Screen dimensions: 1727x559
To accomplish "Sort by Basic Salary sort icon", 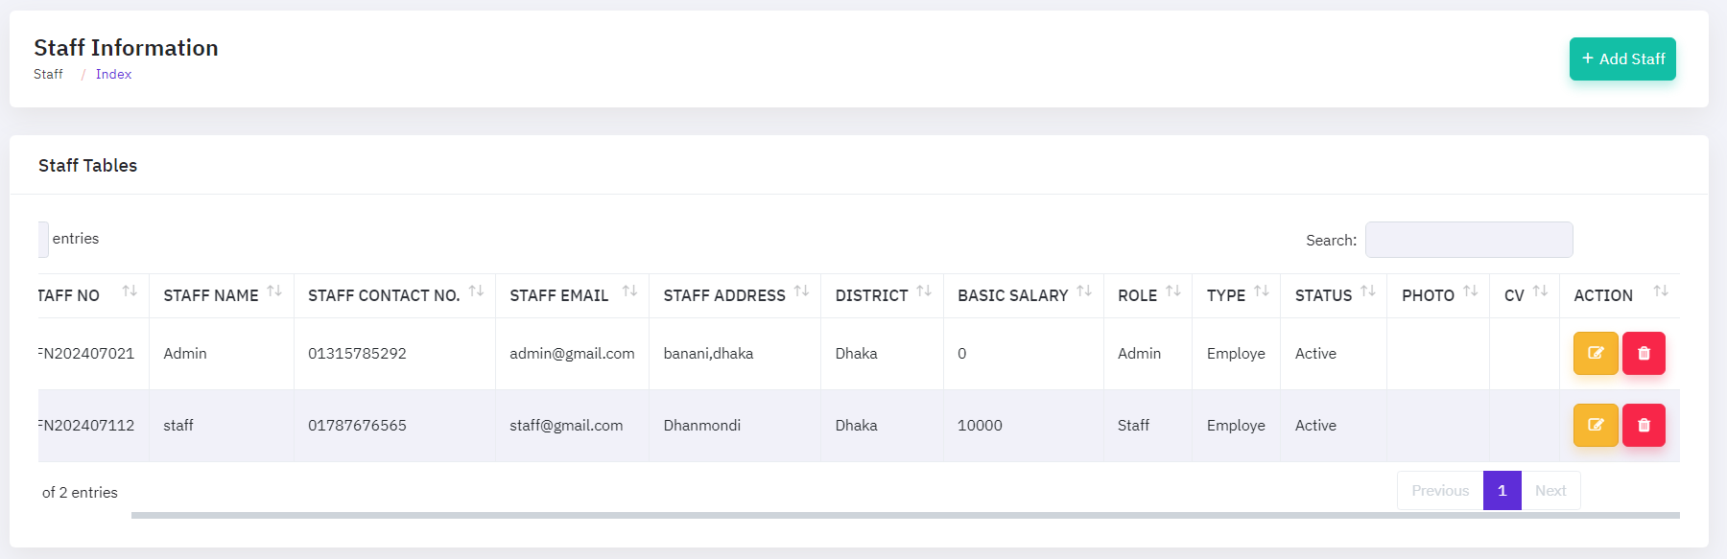I will (1083, 291).
